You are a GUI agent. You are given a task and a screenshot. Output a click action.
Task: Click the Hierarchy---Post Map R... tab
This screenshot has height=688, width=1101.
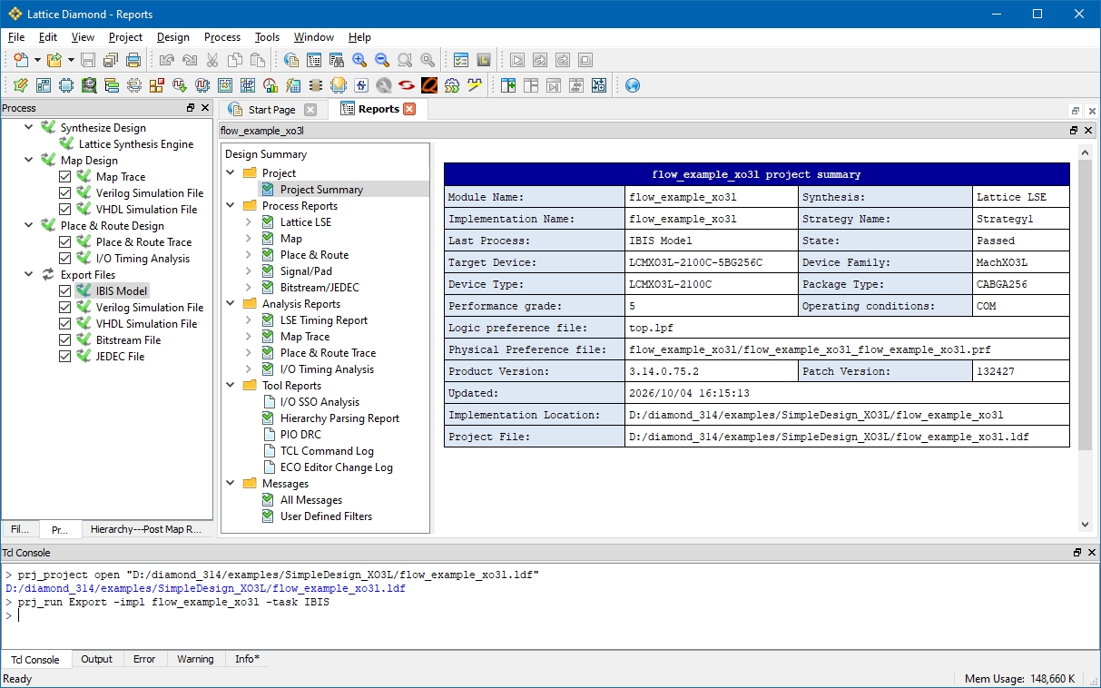(146, 529)
